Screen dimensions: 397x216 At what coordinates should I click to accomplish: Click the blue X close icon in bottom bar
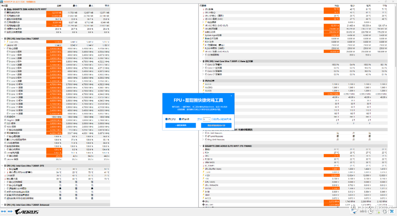tap(392, 211)
